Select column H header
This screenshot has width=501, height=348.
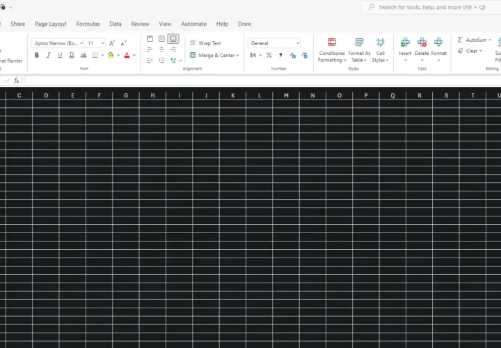152,95
